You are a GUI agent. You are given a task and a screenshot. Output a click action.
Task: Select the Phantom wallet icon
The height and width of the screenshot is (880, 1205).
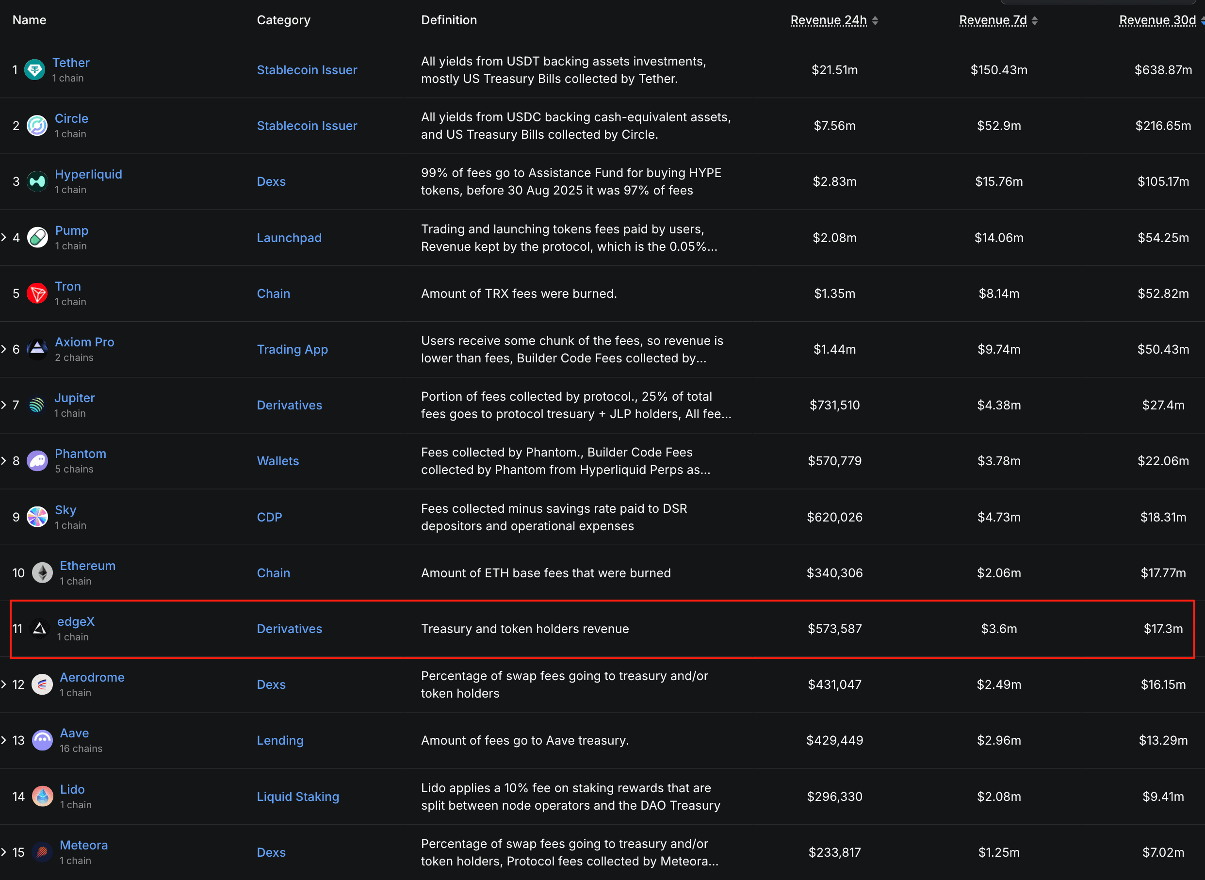[37, 461]
